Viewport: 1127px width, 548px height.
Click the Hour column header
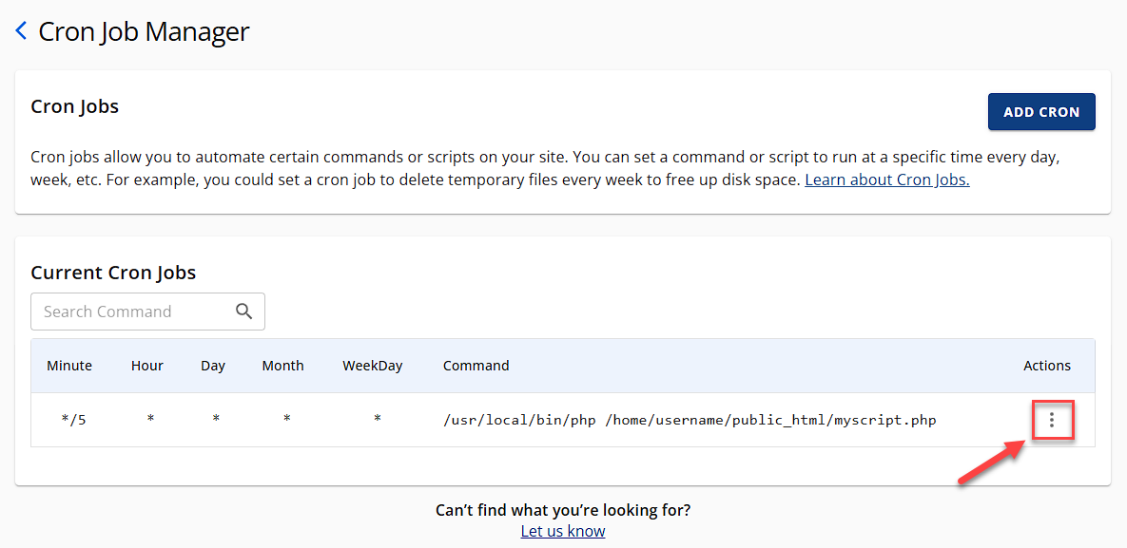point(147,366)
